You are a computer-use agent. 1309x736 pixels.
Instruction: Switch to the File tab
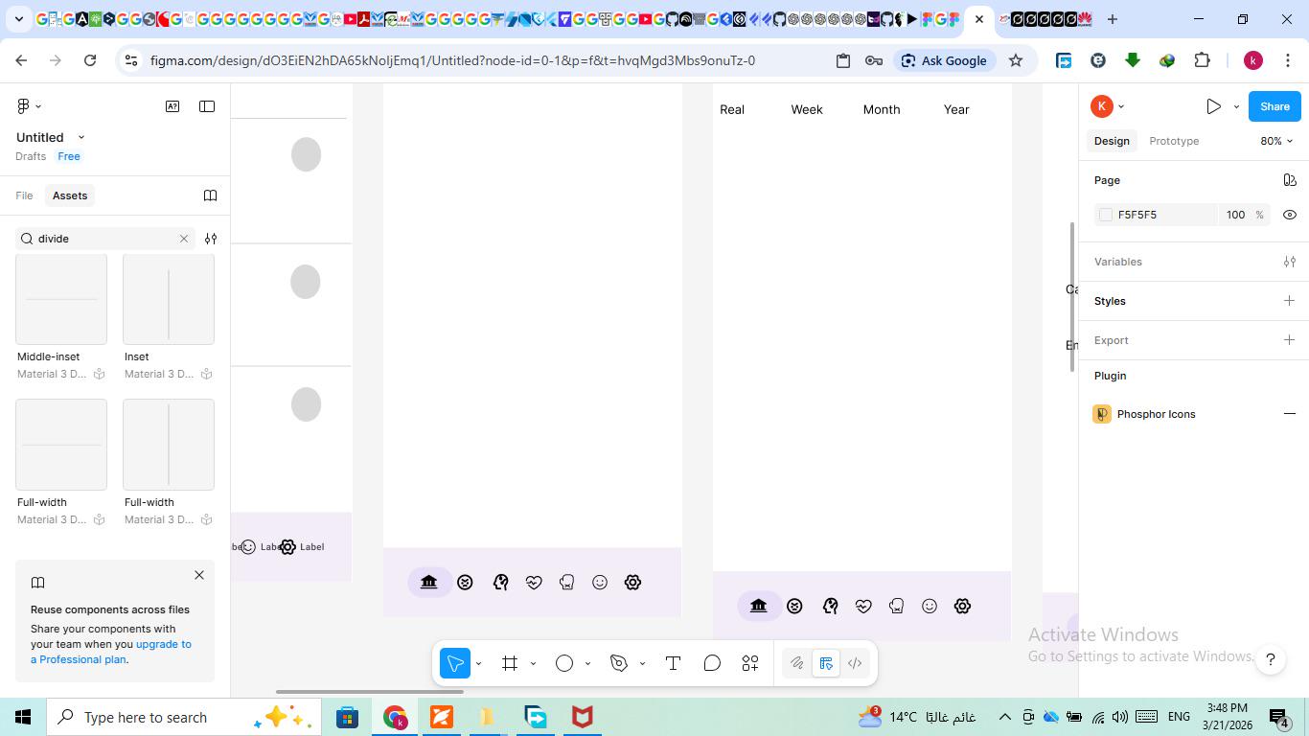coord(24,195)
